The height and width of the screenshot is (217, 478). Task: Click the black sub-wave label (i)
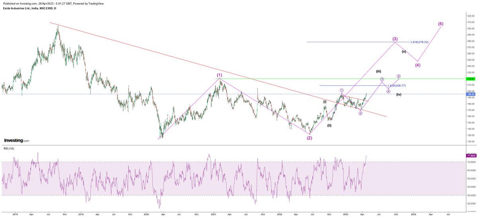pos(325,102)
